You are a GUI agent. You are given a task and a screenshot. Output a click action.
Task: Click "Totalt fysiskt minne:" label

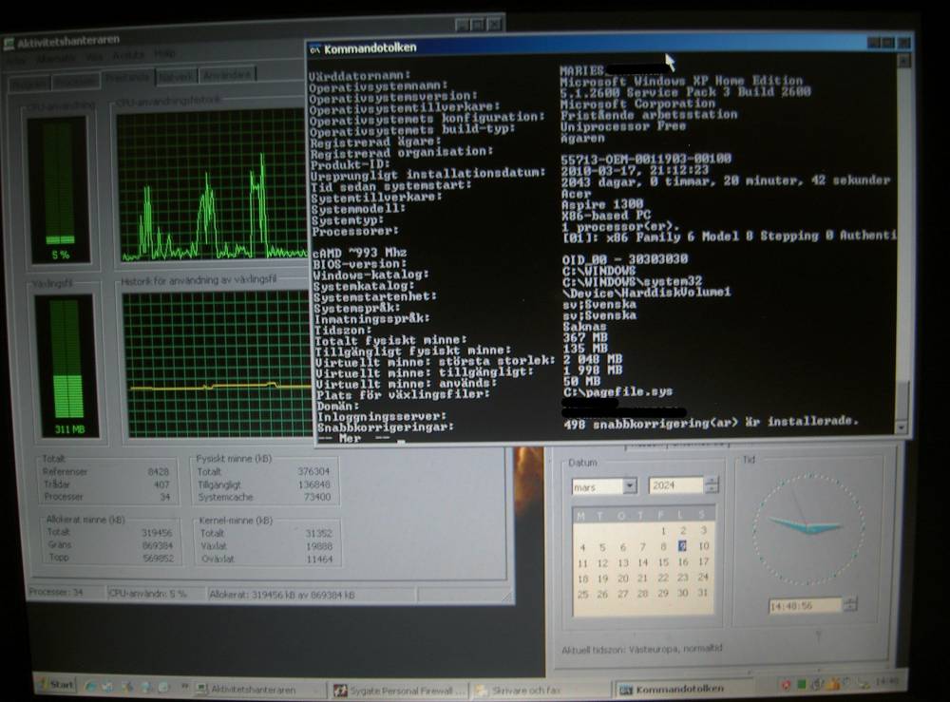tap(390, 340)
